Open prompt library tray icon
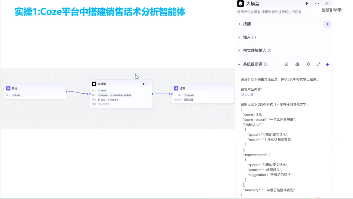 (x=297, y=64)
